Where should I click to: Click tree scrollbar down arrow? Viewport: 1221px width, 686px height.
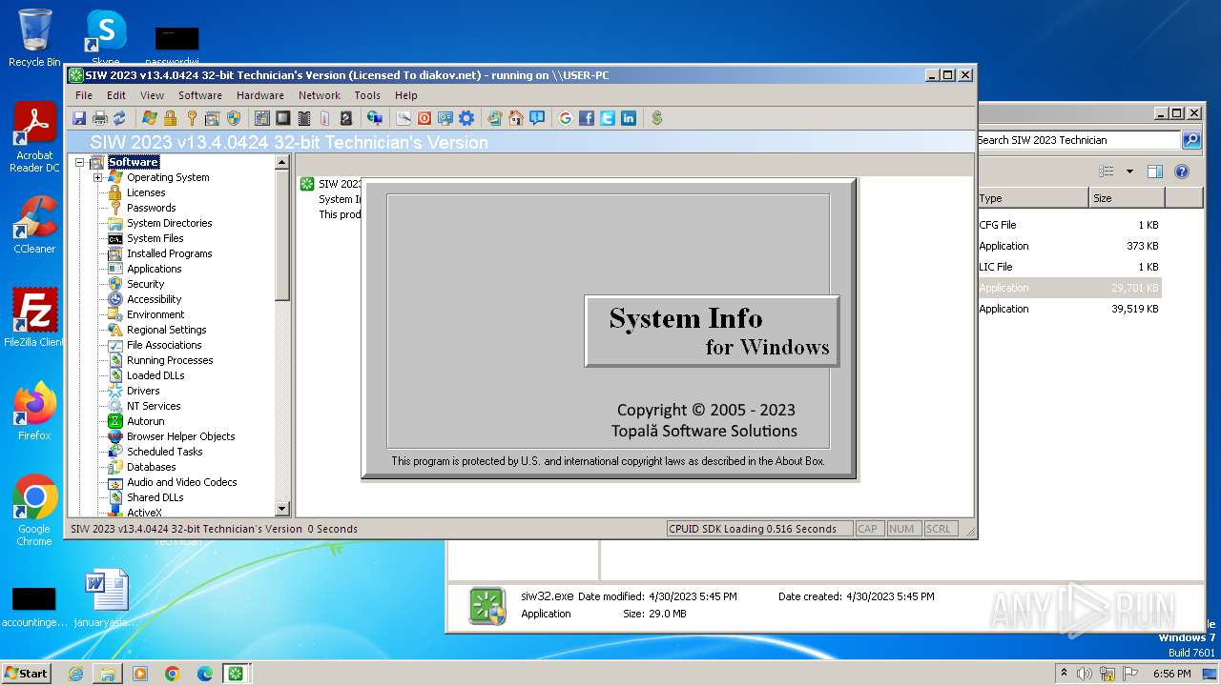(x=282, y=510)
